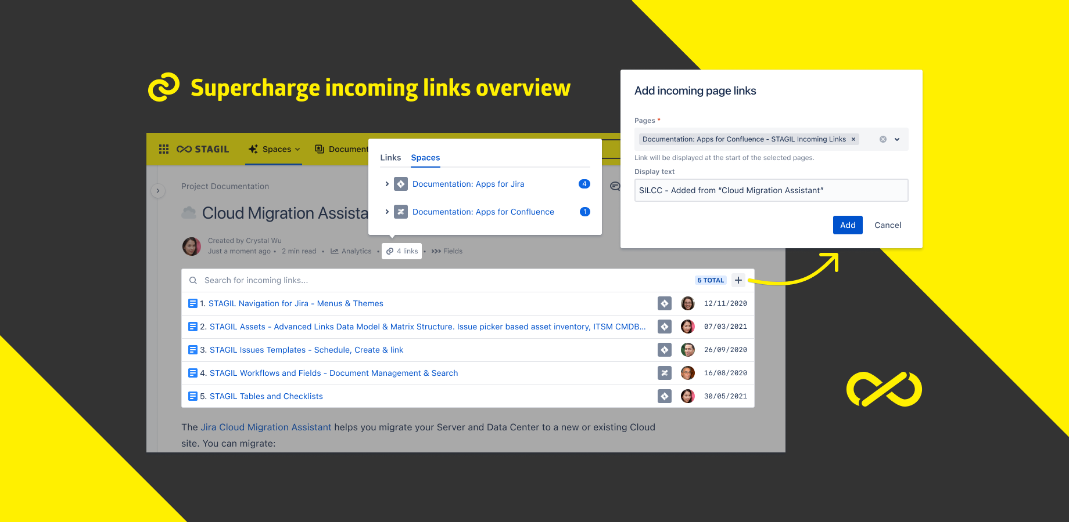
Task: Click page icon of Issues Templates row
Action: pos(193,350)
